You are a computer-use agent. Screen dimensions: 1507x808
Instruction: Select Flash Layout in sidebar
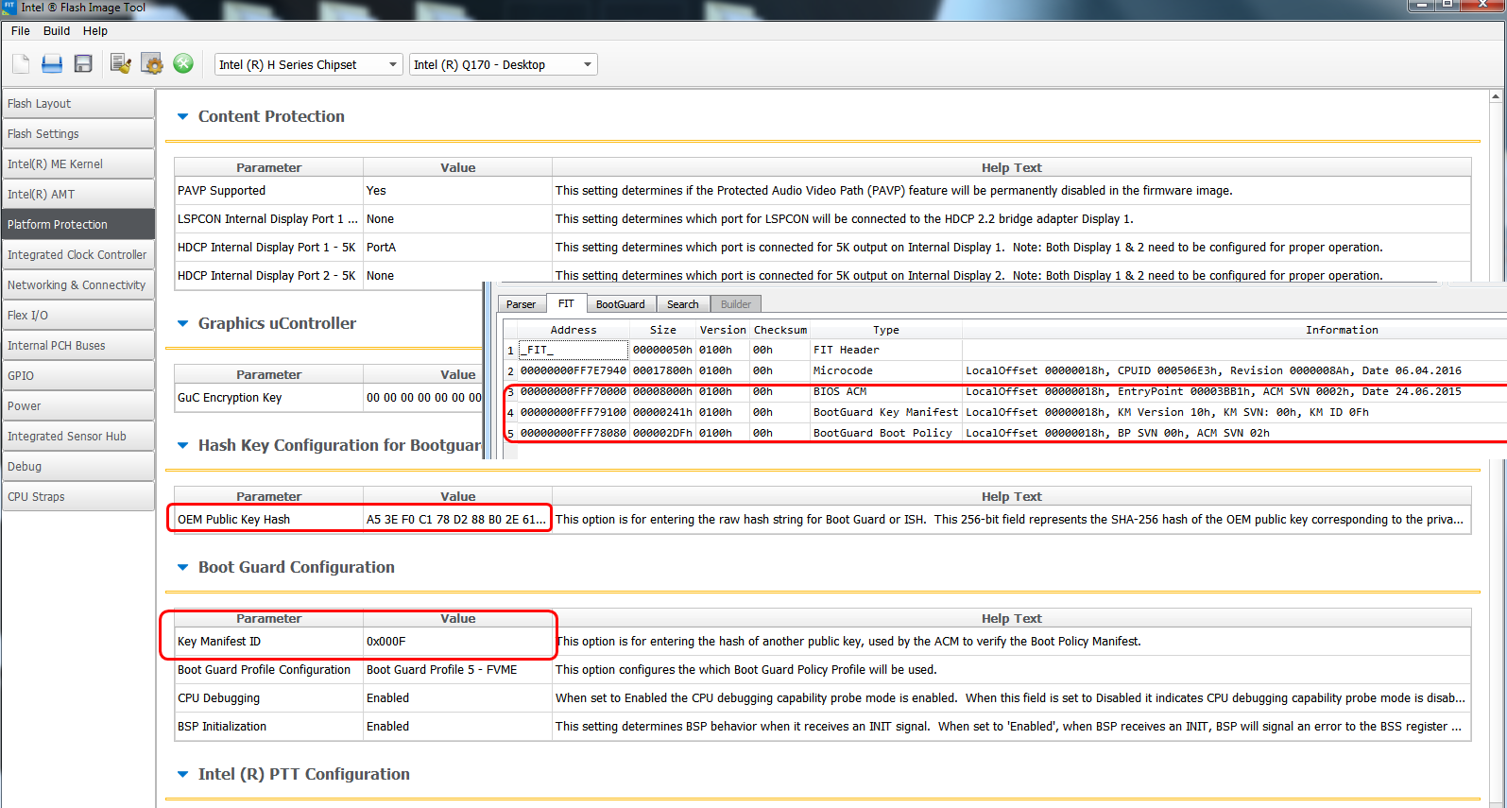78,104
